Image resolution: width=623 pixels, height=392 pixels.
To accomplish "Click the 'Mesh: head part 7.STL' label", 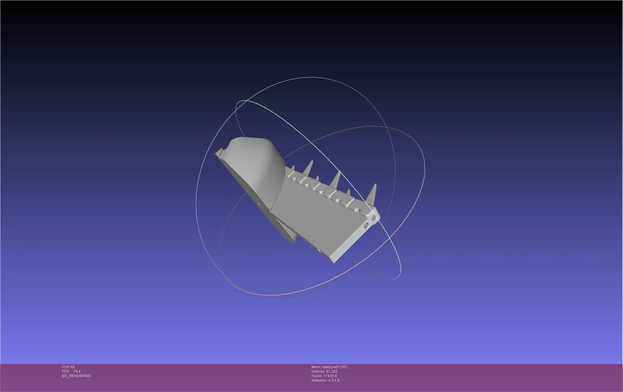I will (330, 367).
